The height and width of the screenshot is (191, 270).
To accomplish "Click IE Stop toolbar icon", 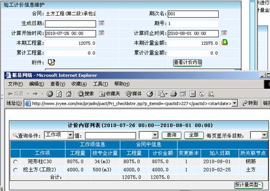I will pos(50,94).
